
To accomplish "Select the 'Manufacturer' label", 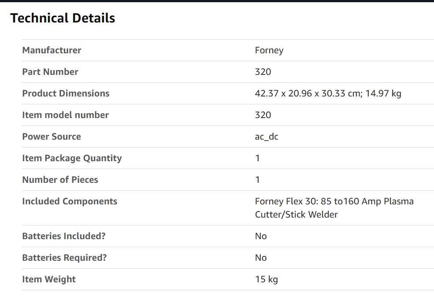I will coord(52,50).
